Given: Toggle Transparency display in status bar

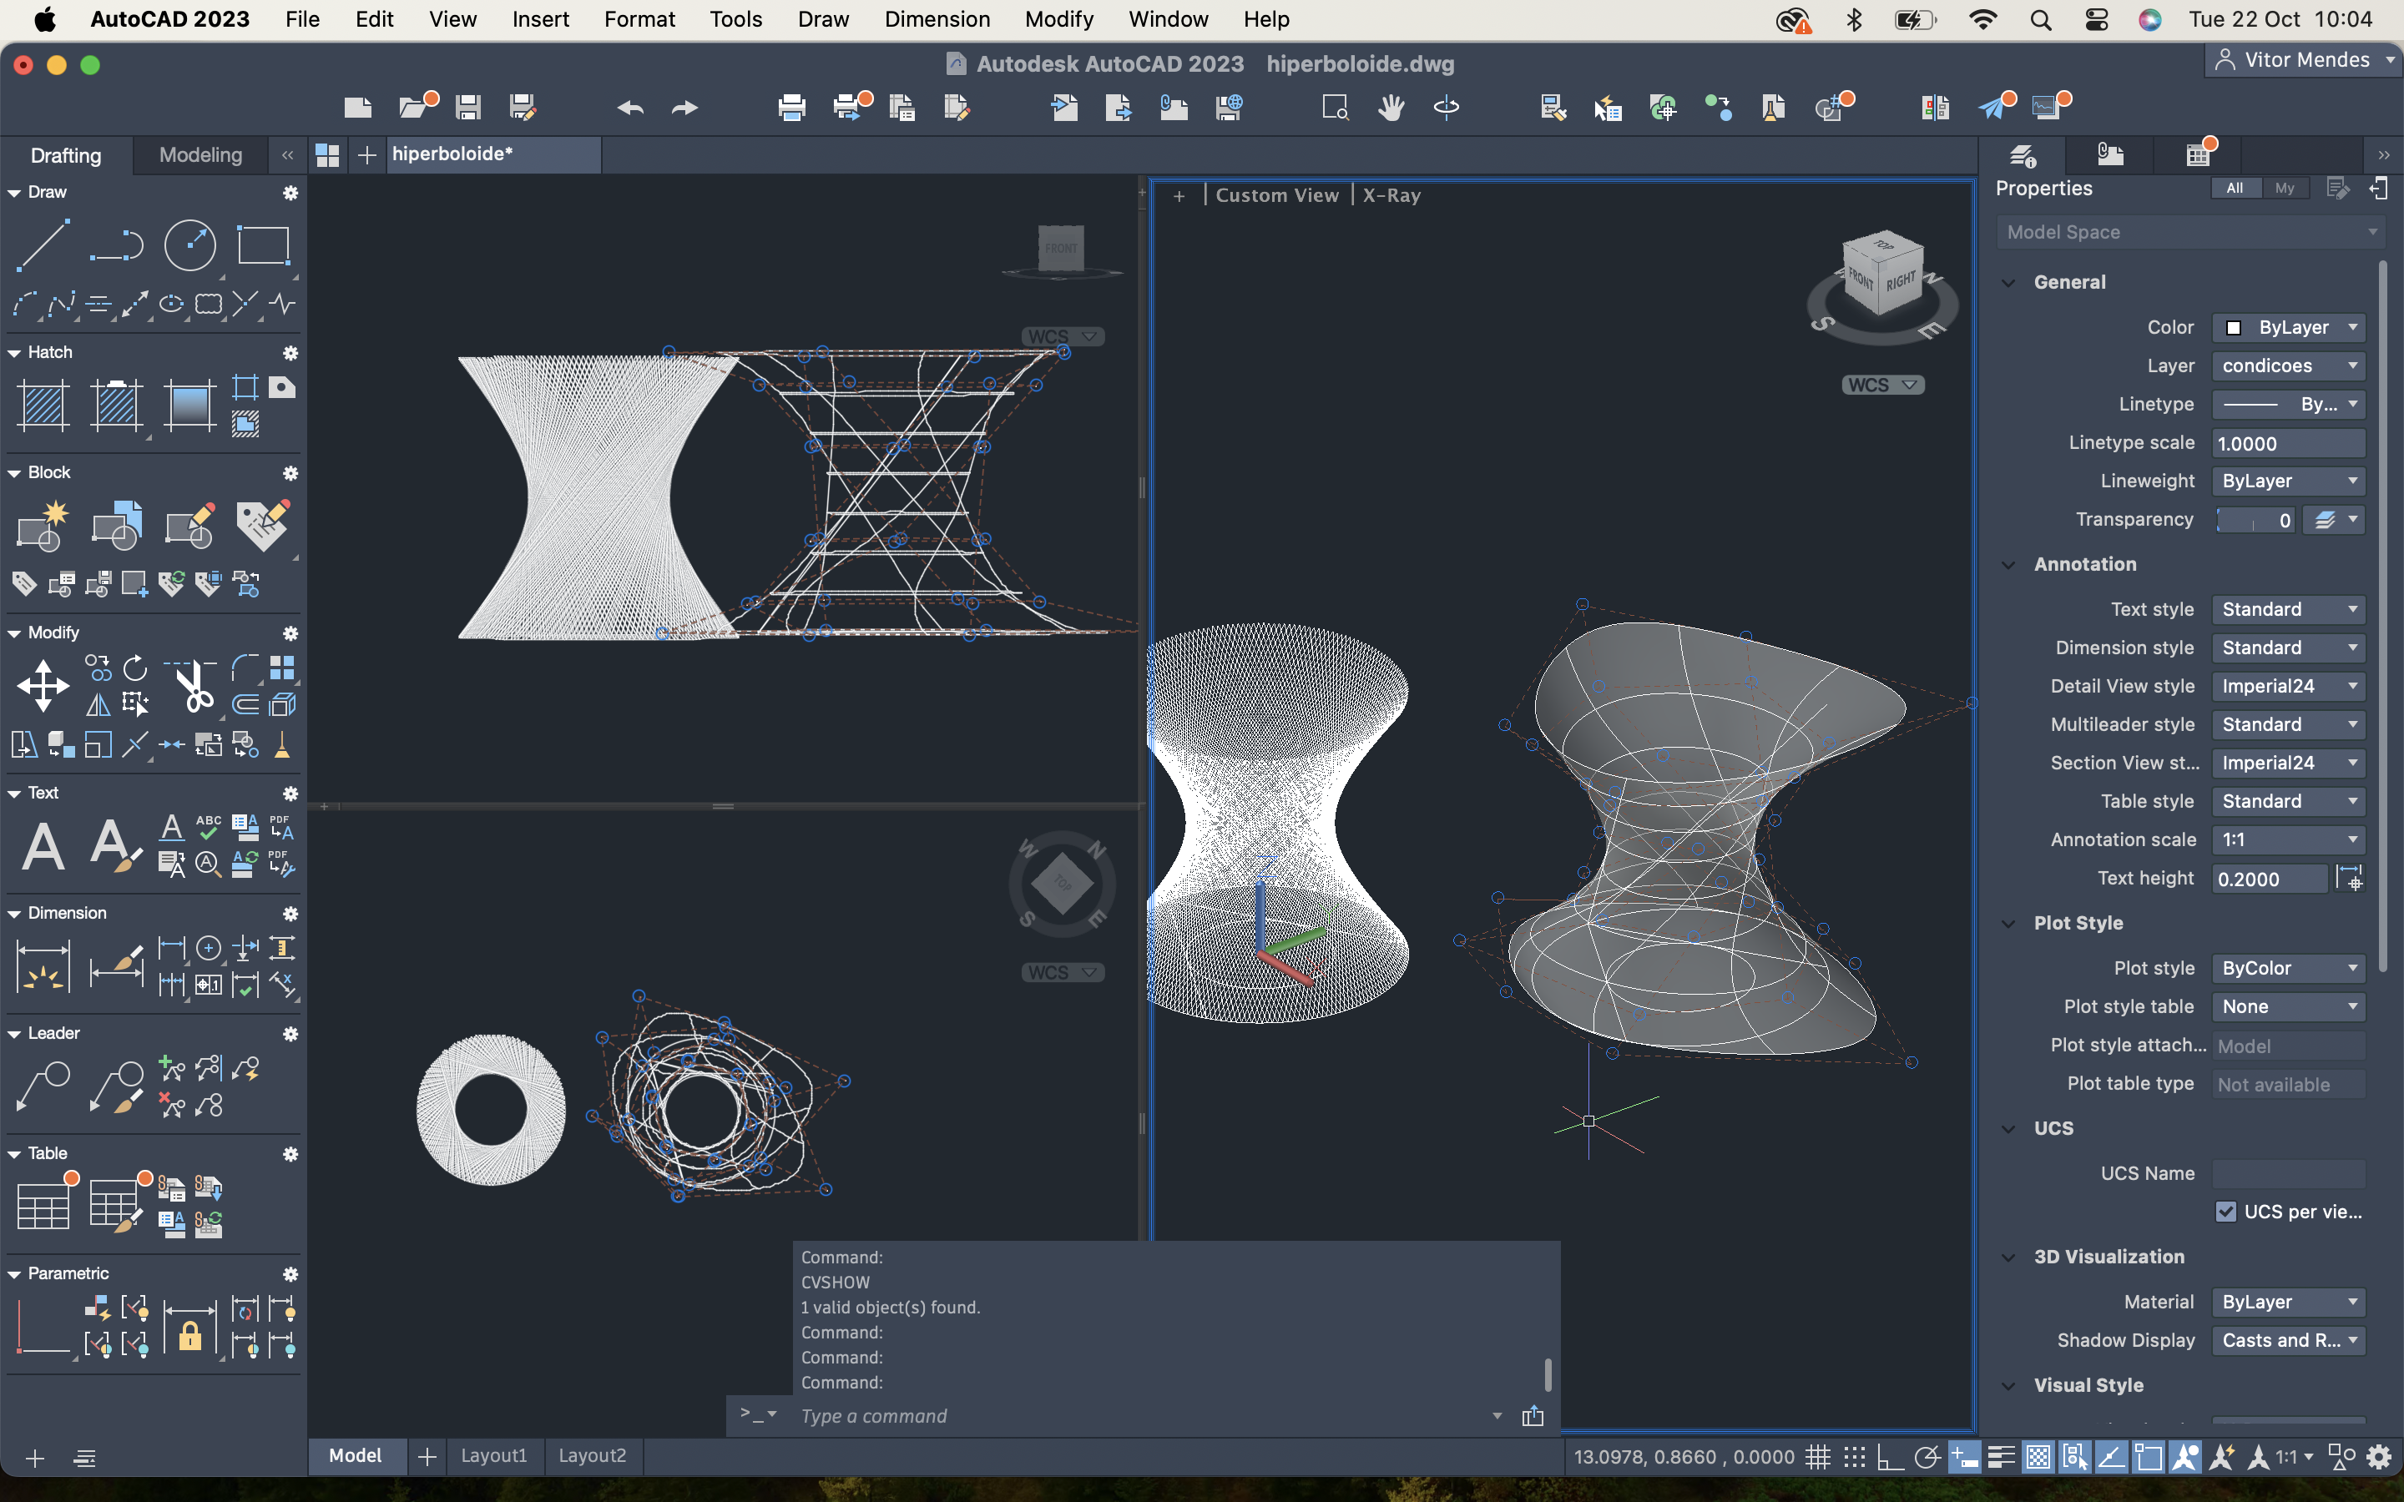Looking at the screenshot, I should tap(2038, 1456).
